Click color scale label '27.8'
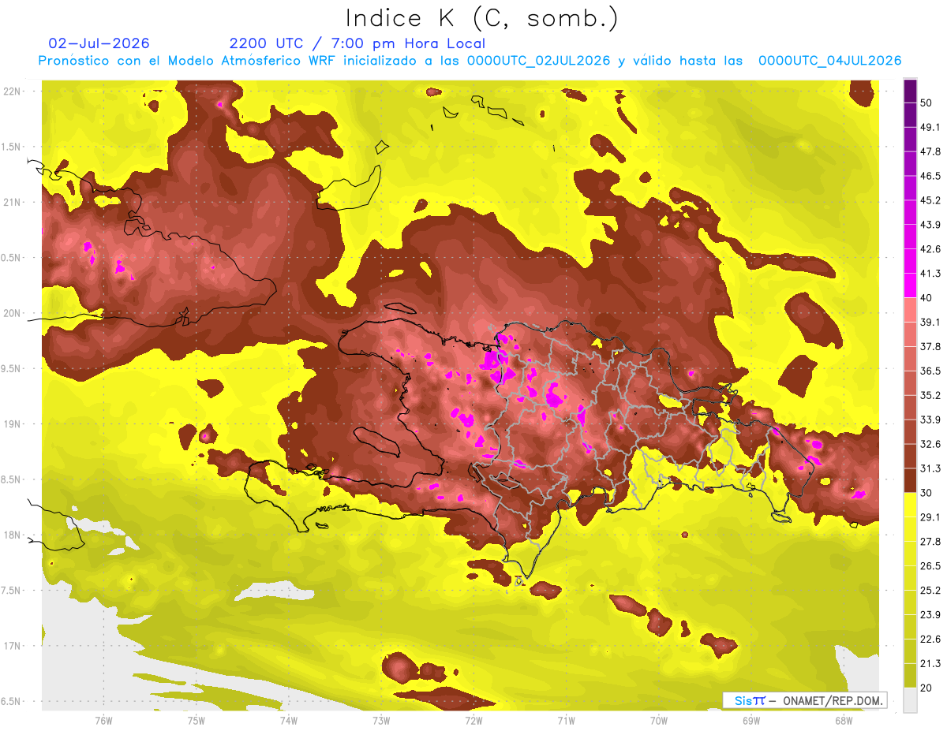This screenshot has height=731, width=947. (930, 542)
